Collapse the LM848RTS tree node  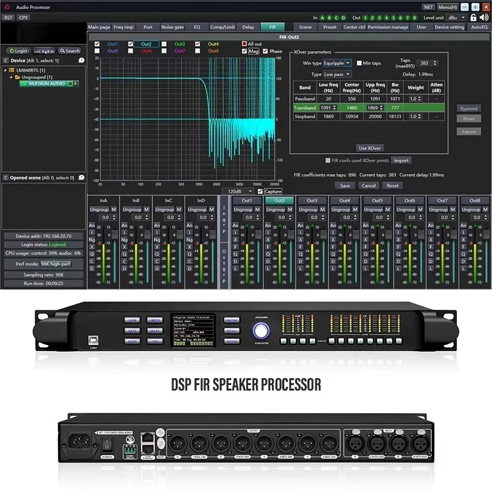click(x=5, y=70)
